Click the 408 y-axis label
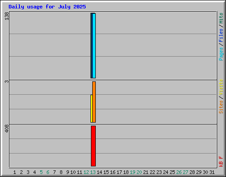This screenshot has width=226, height=177. (7, 128)
